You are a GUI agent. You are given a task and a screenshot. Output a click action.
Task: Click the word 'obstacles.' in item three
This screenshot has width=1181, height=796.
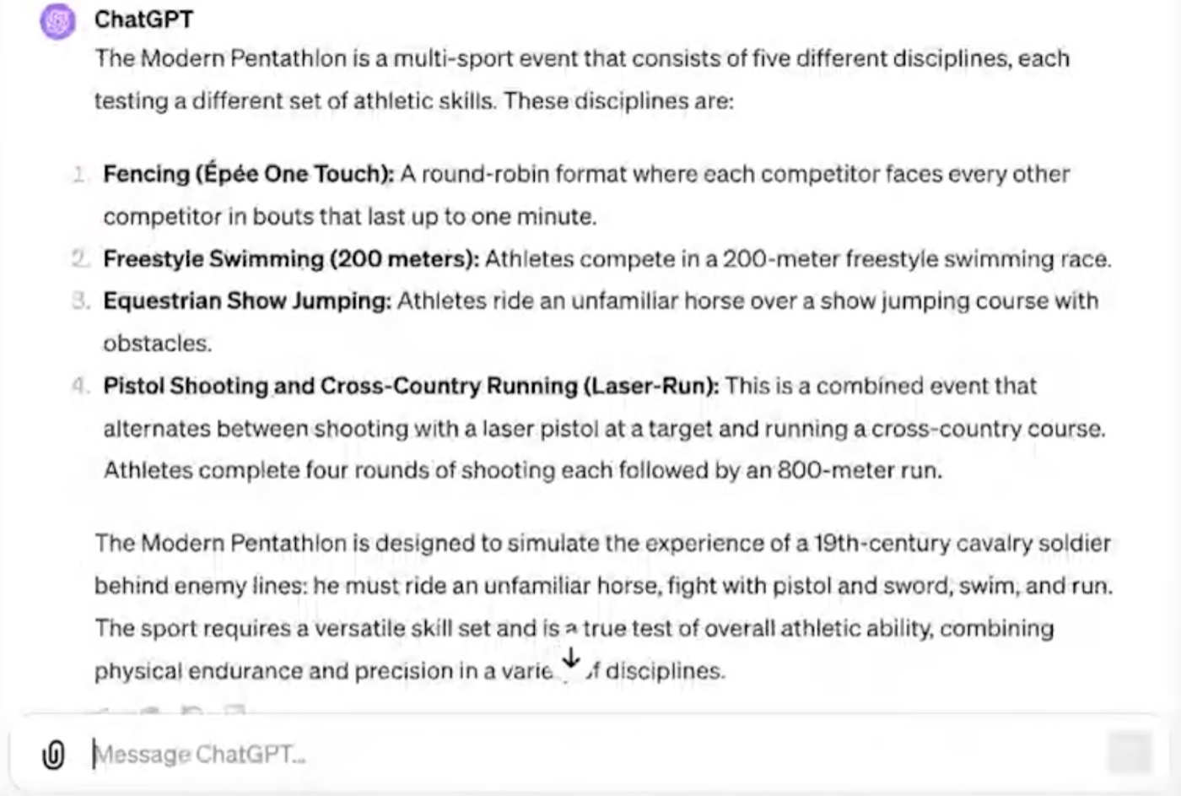[158, 344]
